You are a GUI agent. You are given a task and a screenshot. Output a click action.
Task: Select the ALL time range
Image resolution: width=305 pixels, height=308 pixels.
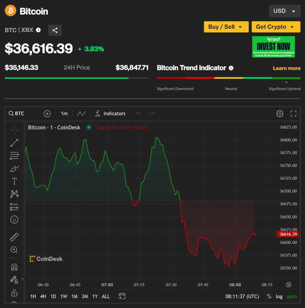coord(106,296)
